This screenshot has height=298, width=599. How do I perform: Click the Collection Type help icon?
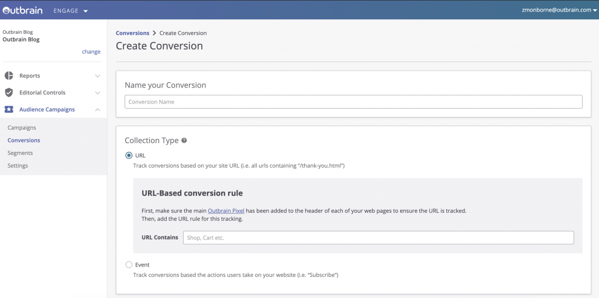click(x=184, y=141)
